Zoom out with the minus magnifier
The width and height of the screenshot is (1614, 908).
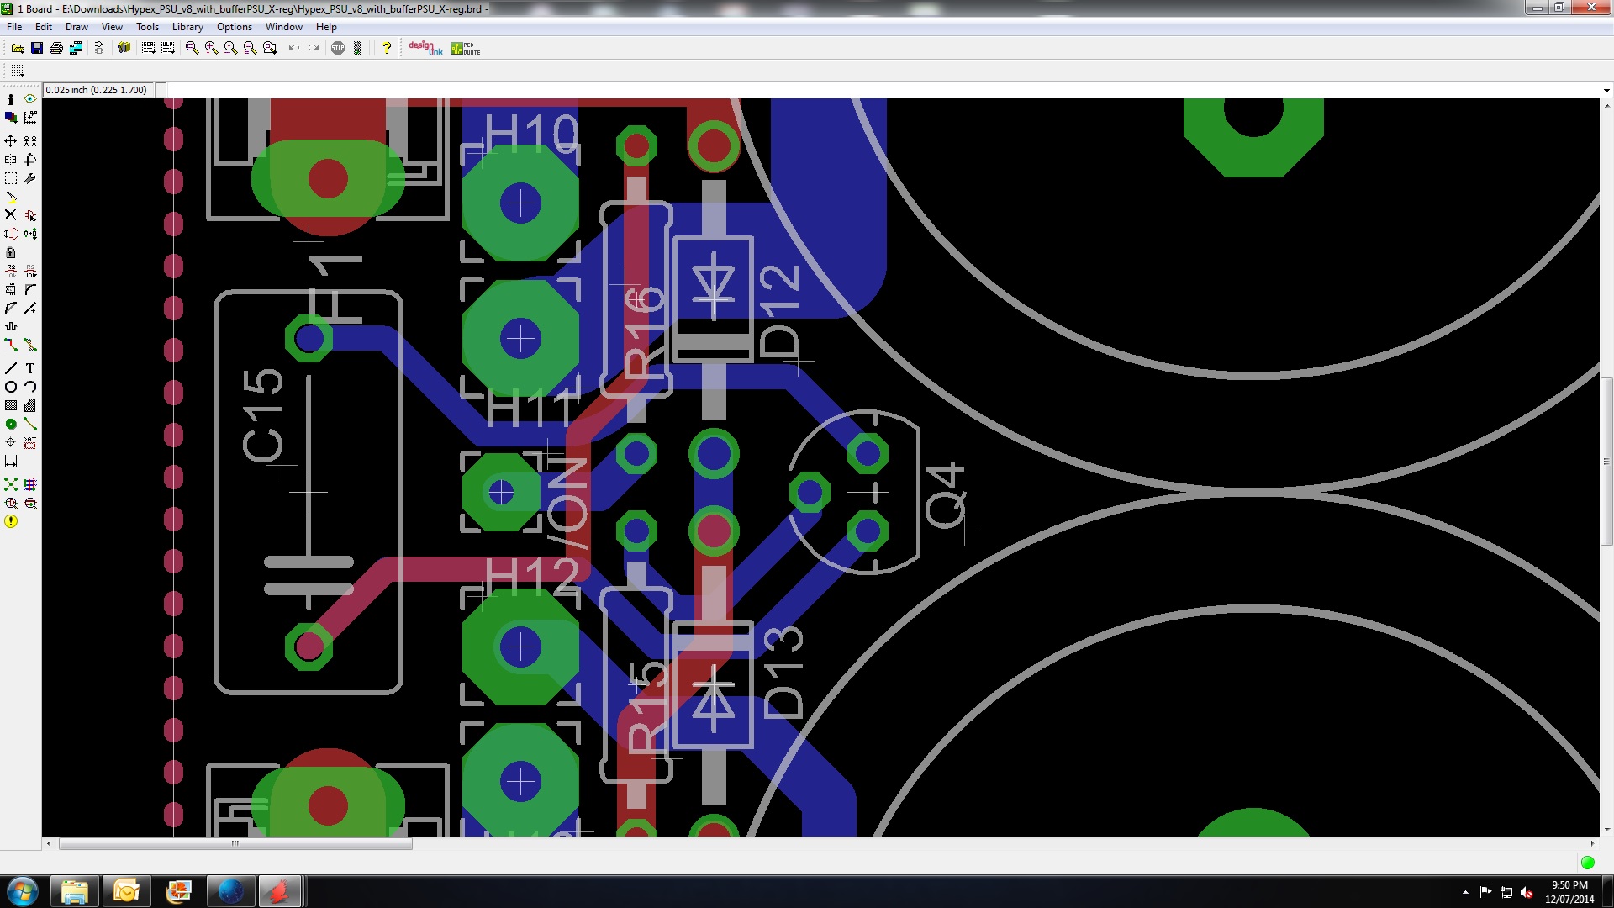(x=230, y=48)
